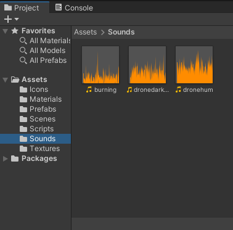This screenshot has width=233, height=230.
Task: Select the dronehum audio clip thumbnail
Action: pyautogui.click(x=194, y=65)
